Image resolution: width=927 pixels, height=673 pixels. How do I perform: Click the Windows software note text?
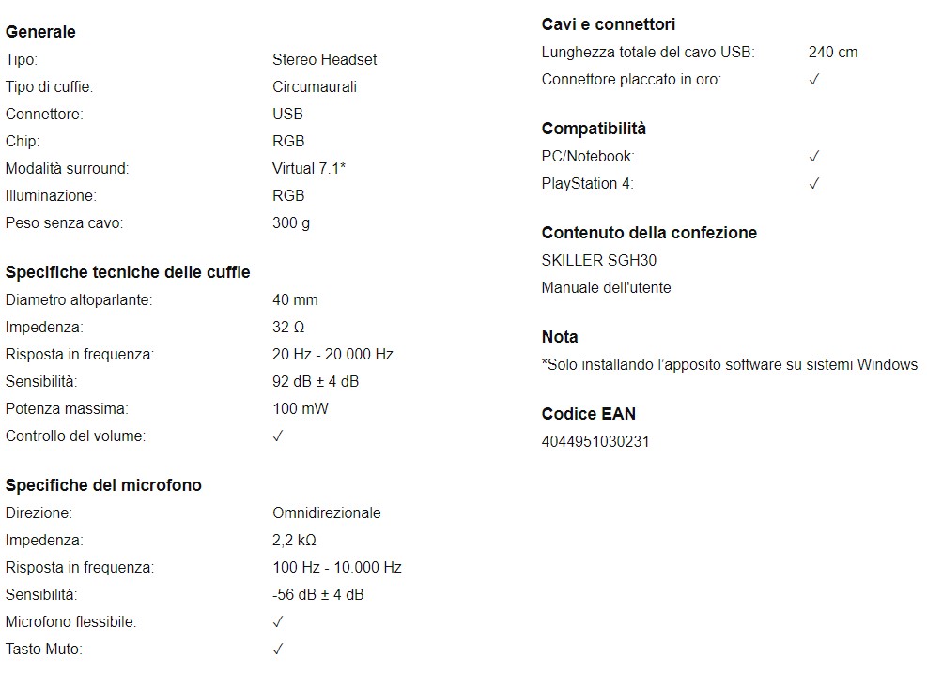click(x=730, y=364)
